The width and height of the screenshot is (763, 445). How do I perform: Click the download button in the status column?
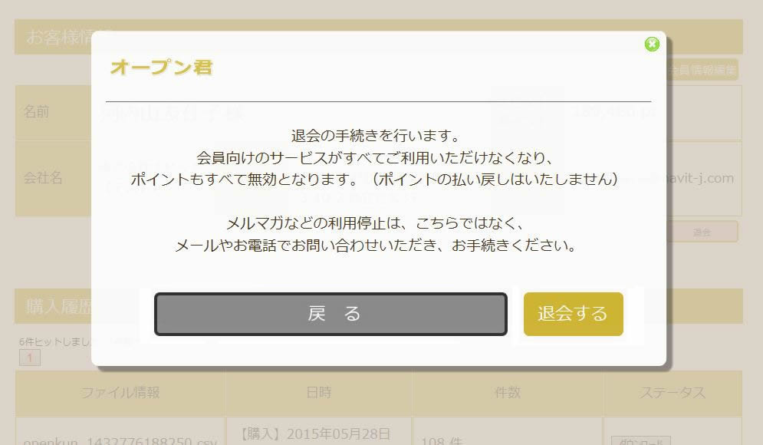pyautogui.click(x=641, y=441)
